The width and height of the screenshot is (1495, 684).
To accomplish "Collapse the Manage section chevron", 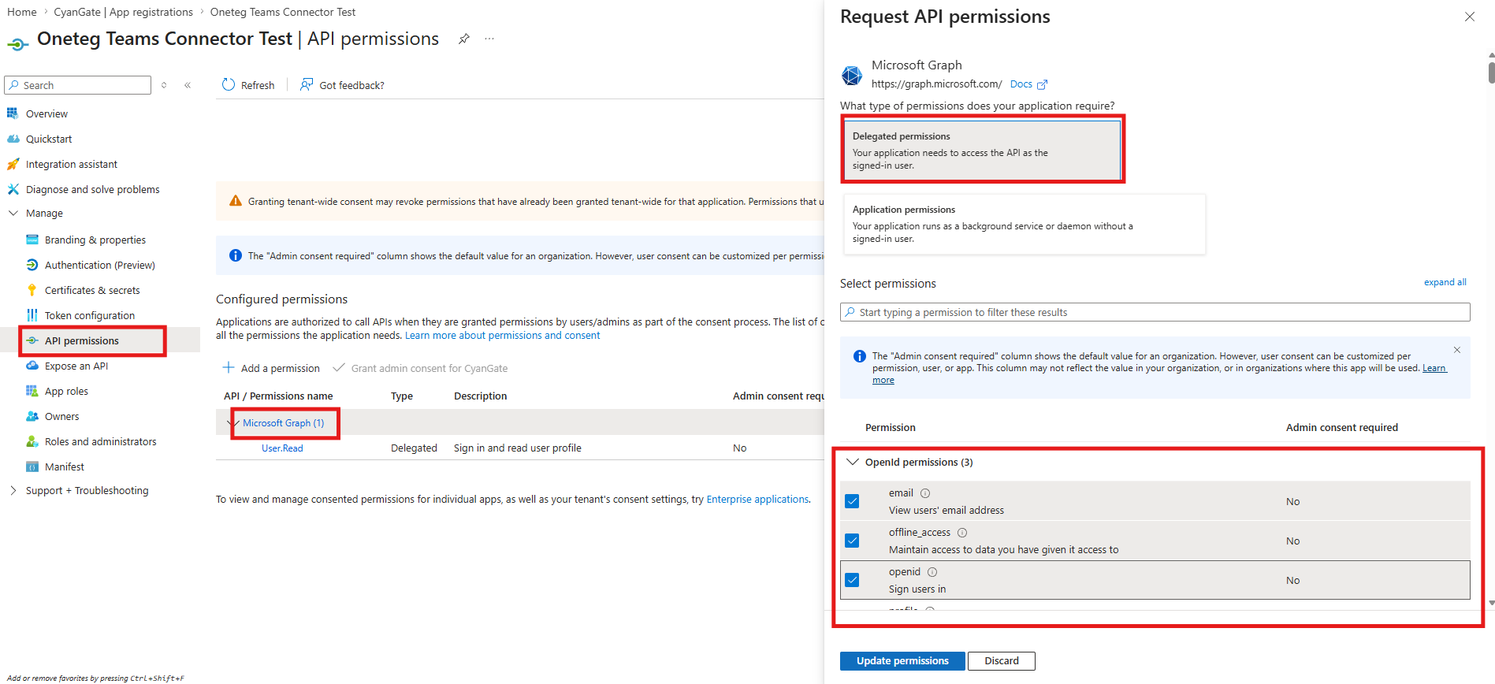I will (13, 213).
